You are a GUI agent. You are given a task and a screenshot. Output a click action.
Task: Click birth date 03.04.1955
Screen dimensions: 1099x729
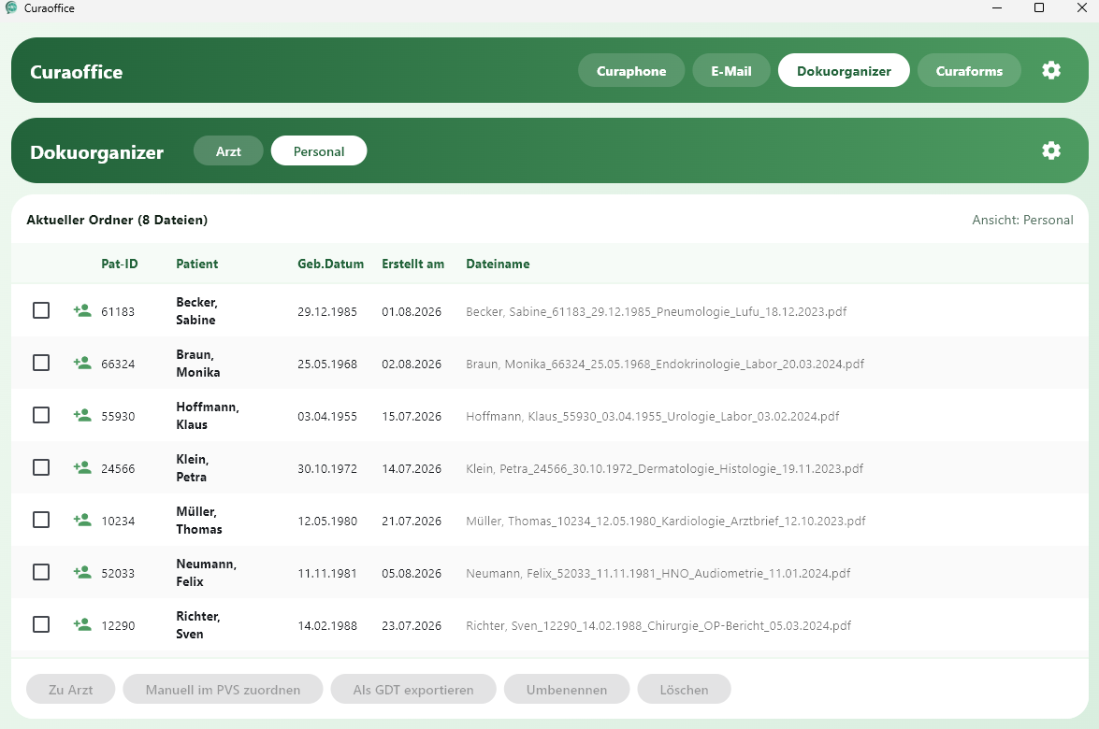pyautogui.click(x=327, y=417)
